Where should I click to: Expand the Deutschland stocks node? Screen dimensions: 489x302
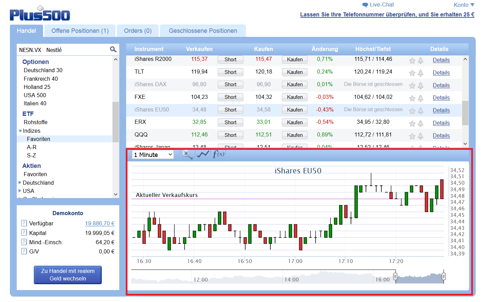20,183
